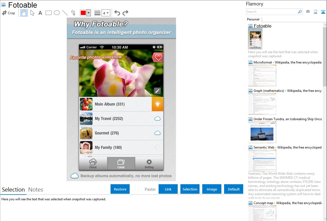Select the straight line tool
The width and height of the screenshot is (327, 221).
coord(65,13)
